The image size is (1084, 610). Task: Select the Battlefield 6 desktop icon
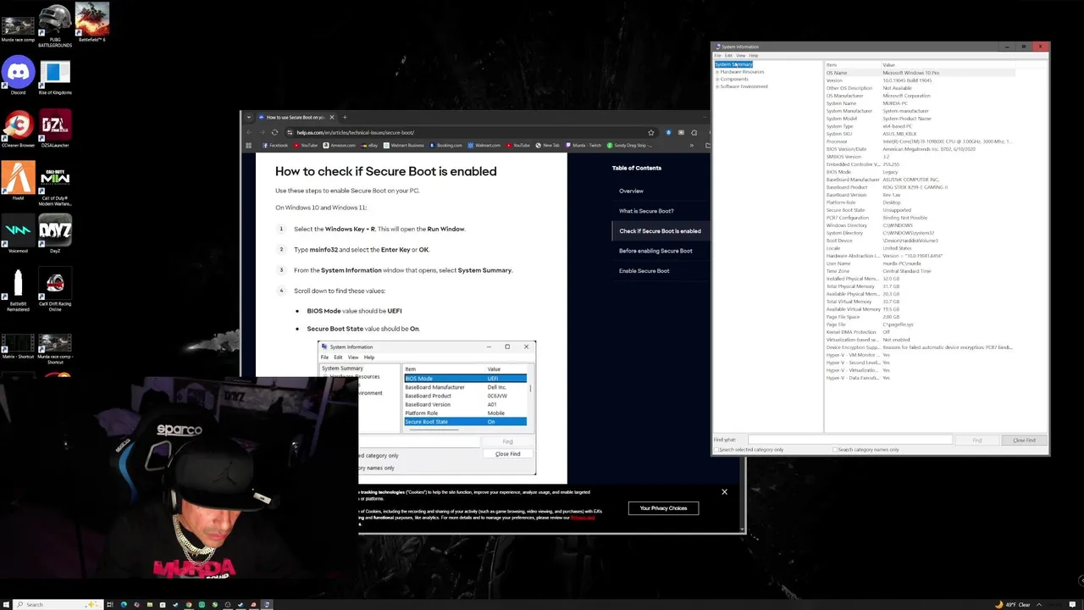tap(91, 22)
